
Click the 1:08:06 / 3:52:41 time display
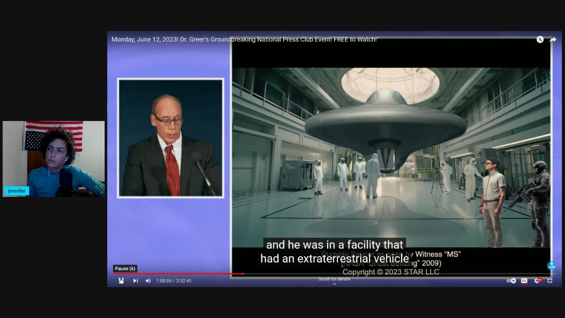click(173, 280)
